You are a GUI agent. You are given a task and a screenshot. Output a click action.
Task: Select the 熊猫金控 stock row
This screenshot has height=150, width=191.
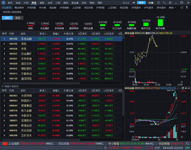point(61,125)
